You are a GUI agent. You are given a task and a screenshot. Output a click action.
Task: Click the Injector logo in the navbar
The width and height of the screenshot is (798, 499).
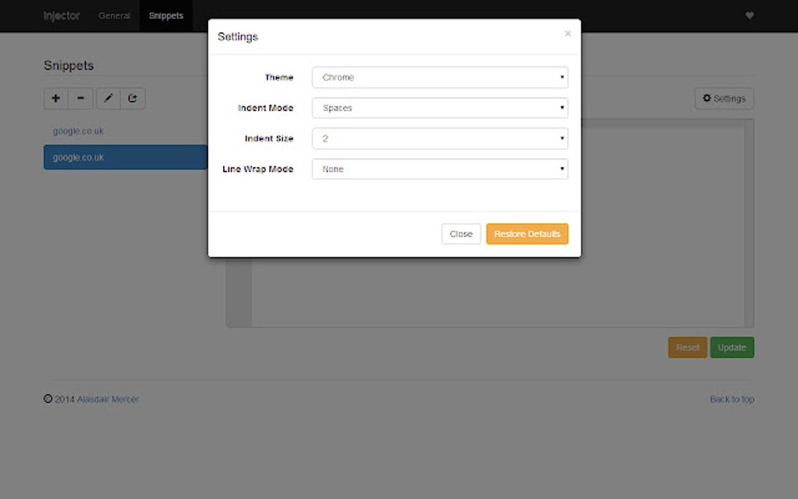click(61, 15)
